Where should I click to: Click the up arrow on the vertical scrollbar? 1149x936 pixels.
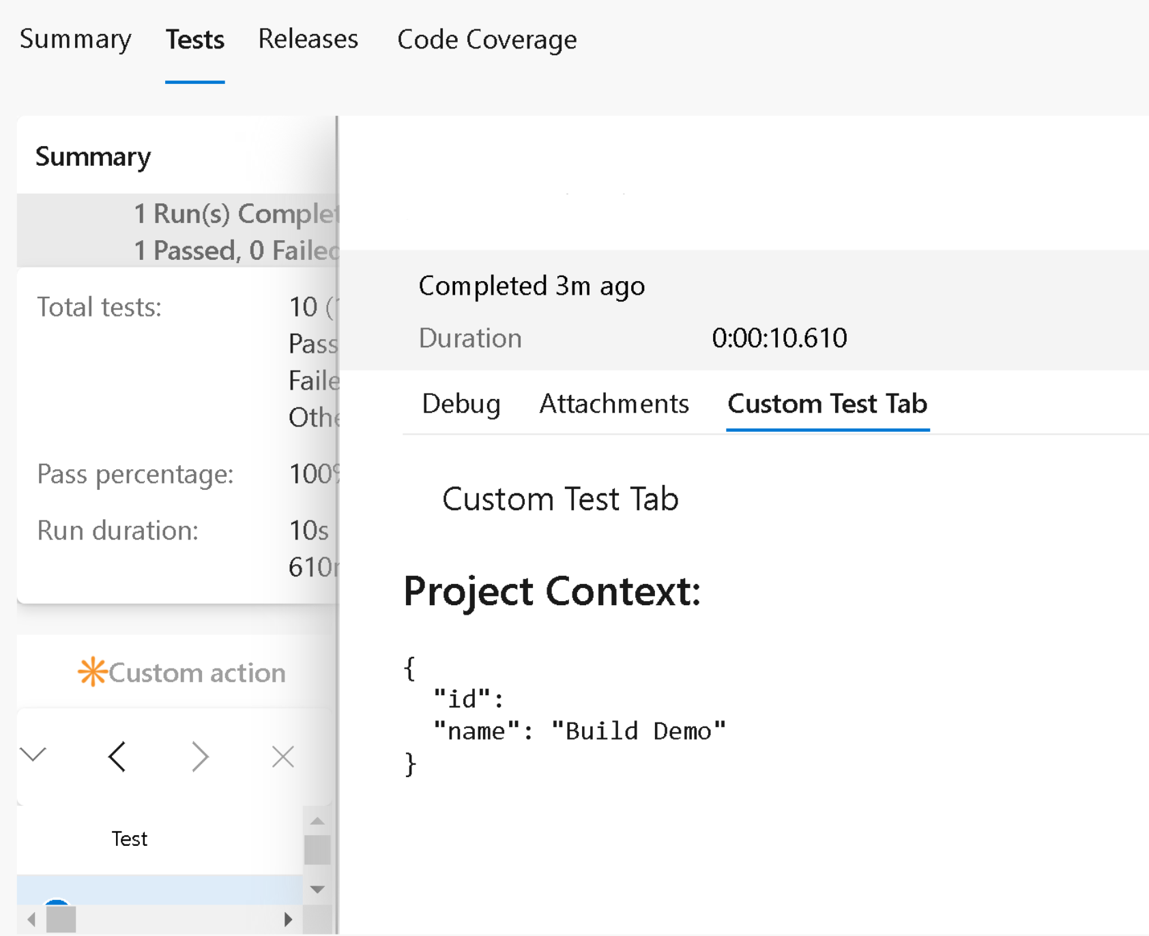316,821
